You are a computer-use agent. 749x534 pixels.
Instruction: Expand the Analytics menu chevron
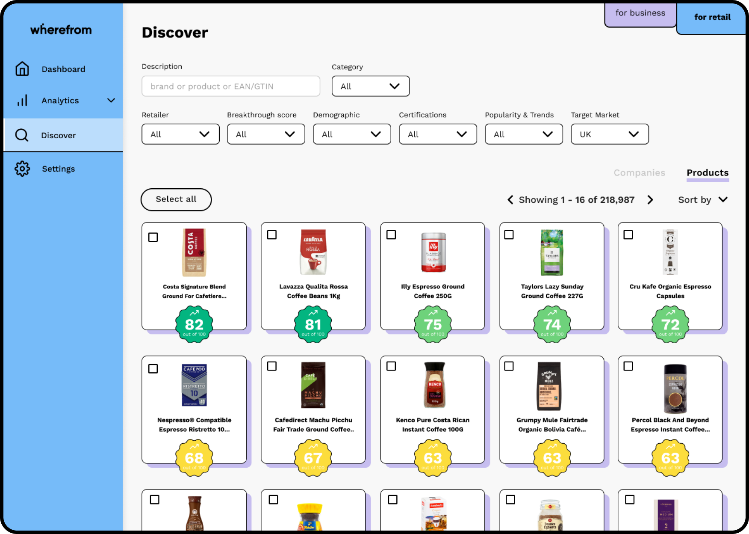point(111,101)
